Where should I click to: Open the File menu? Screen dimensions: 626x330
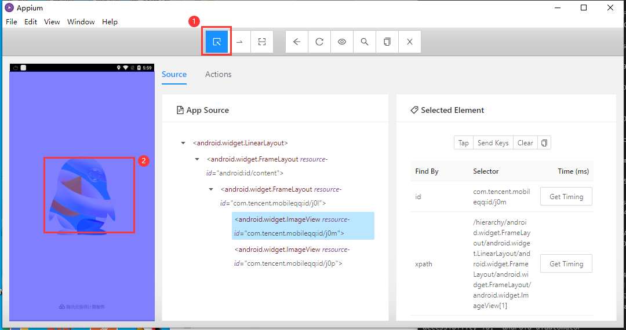click(12, 22)
